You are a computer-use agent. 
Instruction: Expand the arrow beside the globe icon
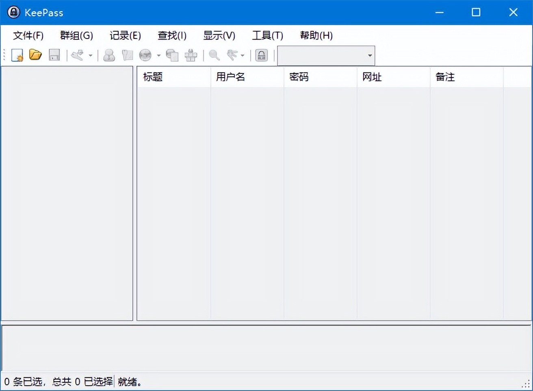pyautogui.click(x=158, y=55)
